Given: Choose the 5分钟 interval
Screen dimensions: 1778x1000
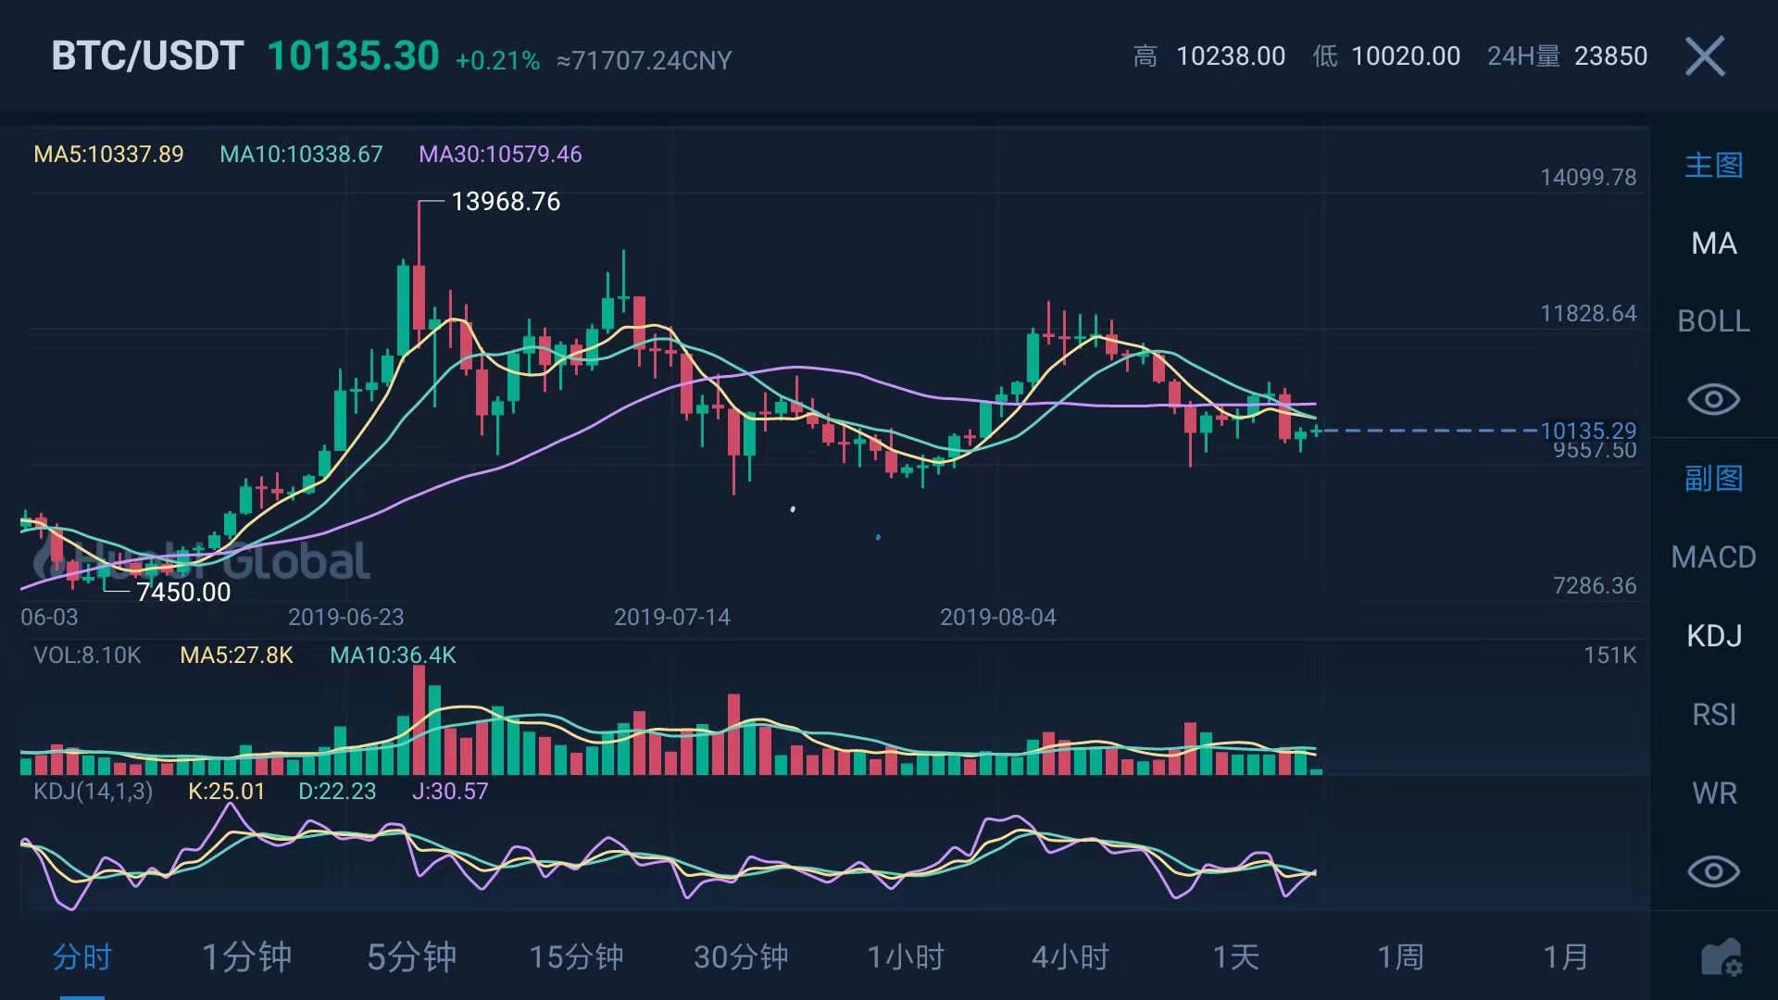Looking at the screenshot, I should (x=411, y=957).
